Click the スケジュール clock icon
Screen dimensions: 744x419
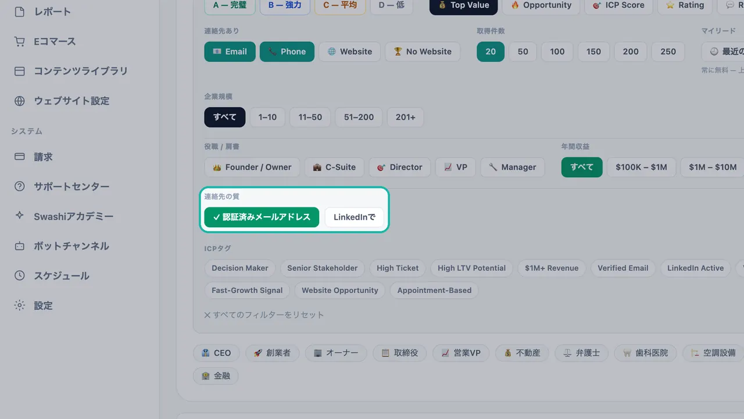tap(20, 275)
